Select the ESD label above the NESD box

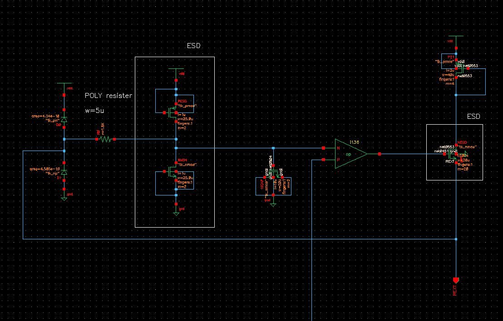click(x=473, y=116)
